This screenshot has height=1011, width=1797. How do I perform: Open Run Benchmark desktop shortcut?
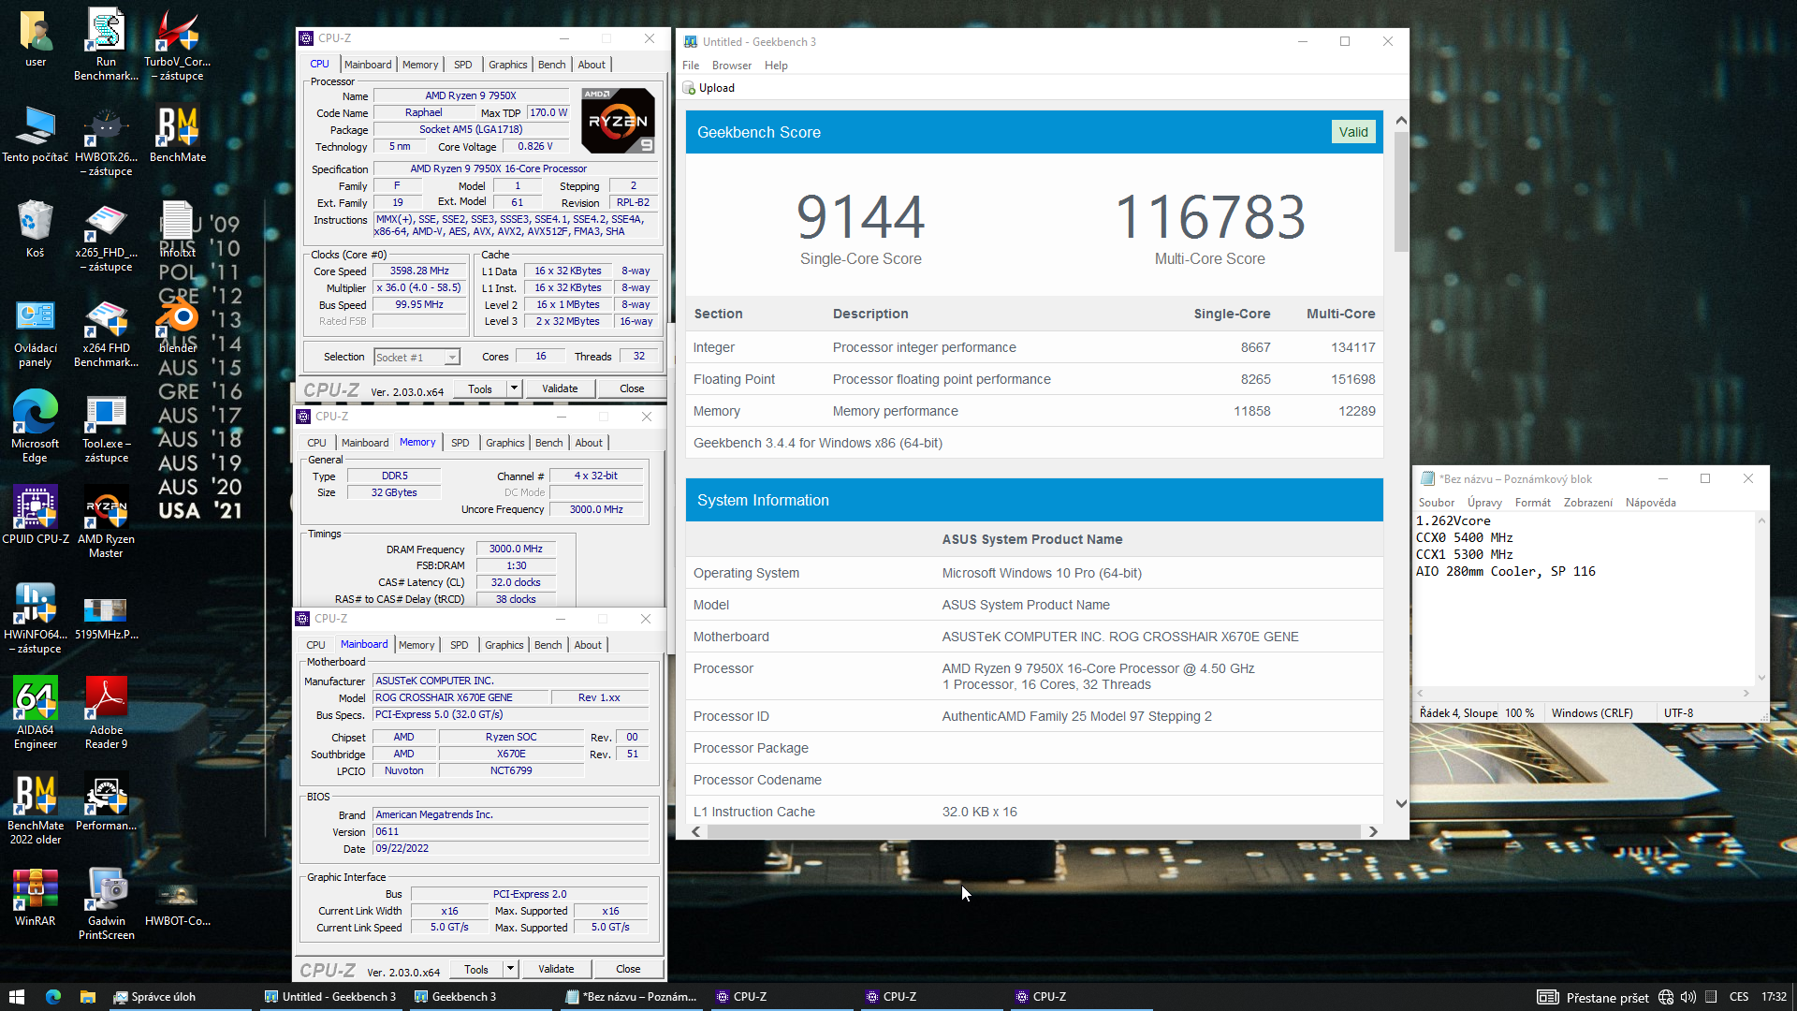[106, 45]
